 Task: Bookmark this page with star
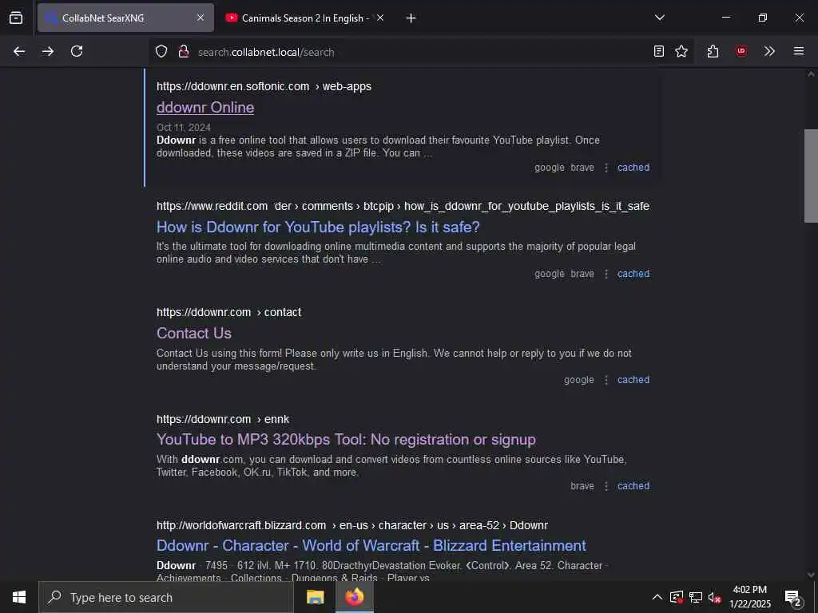(x=681, y=51)
